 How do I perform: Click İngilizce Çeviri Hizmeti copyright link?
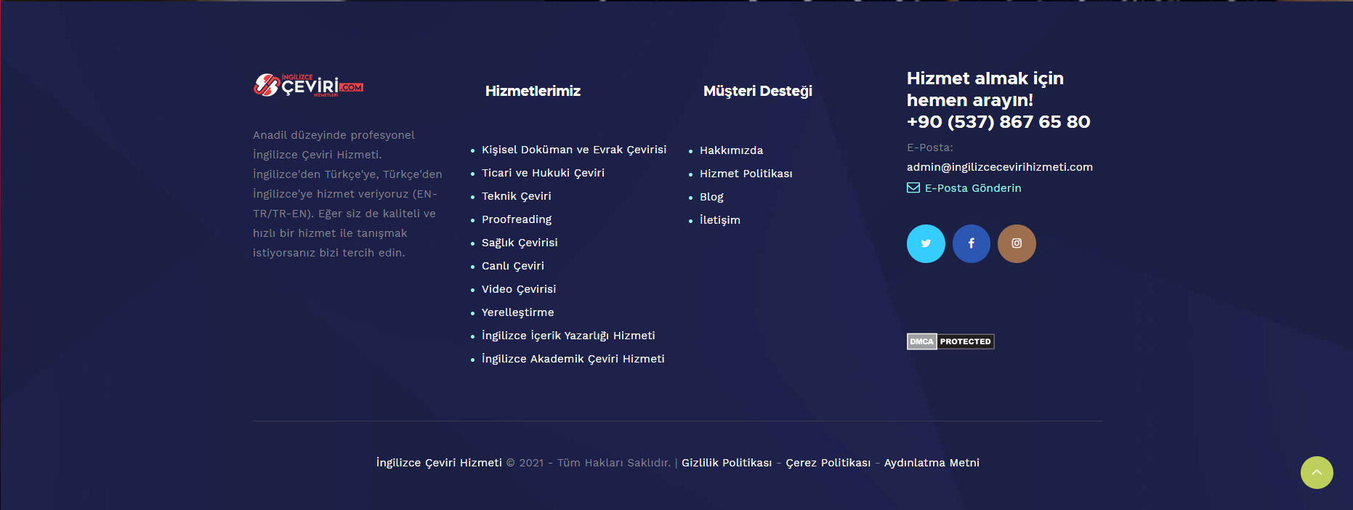tap(439, 463)
